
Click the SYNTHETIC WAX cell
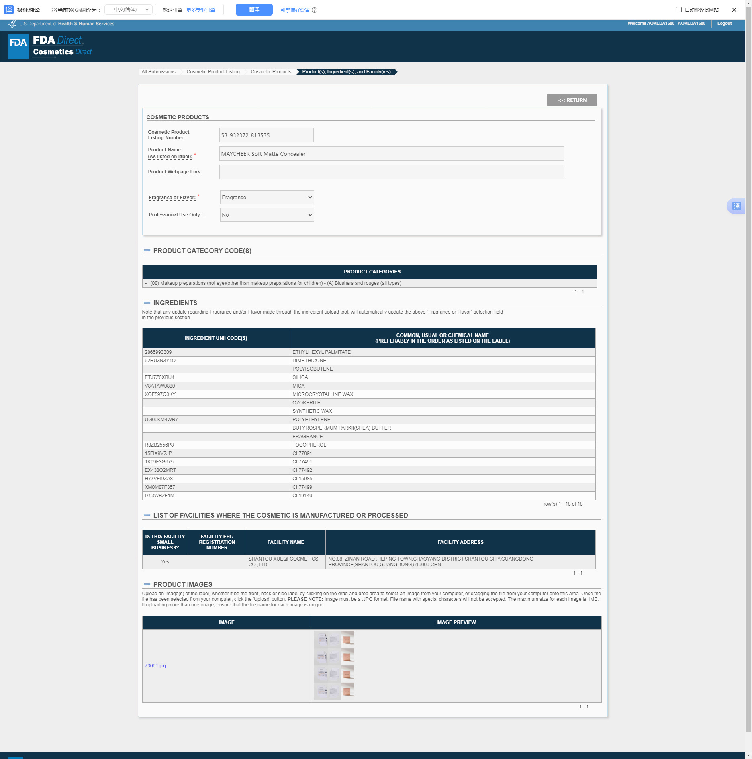coord(442,411)
